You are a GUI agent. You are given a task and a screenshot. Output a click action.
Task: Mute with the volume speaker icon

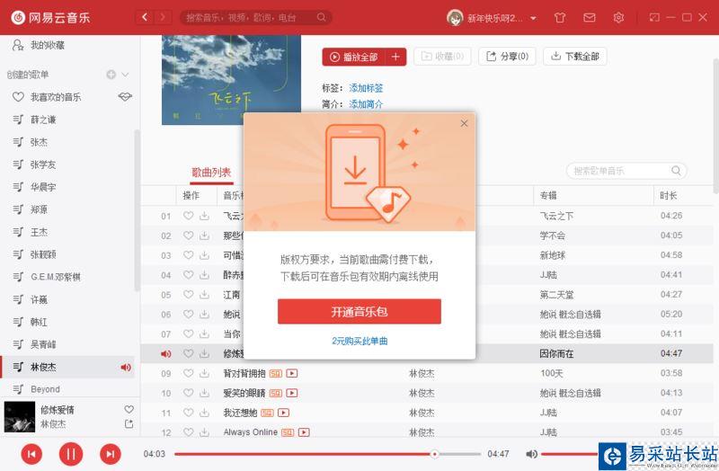pyautogui.click(x=531, y=454)
